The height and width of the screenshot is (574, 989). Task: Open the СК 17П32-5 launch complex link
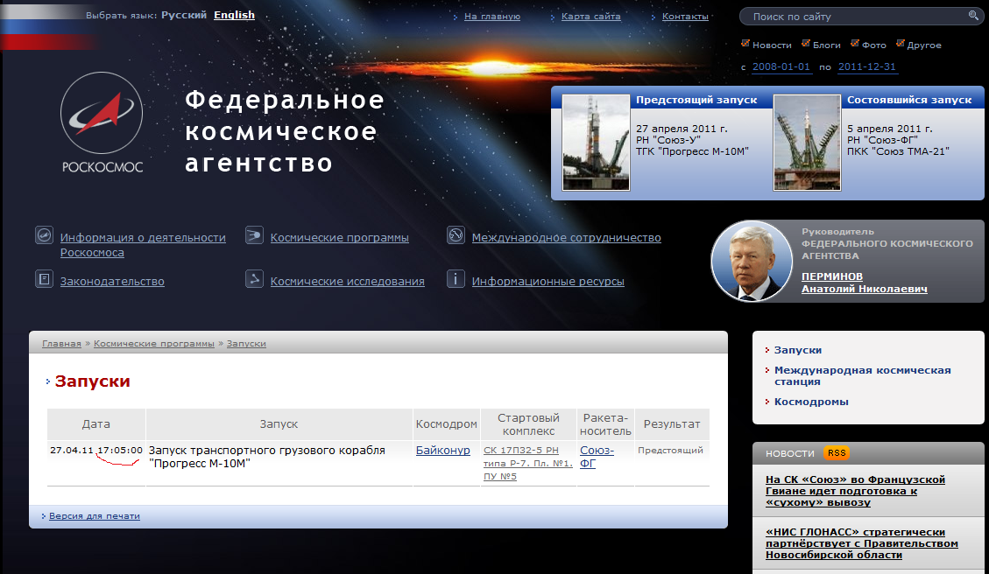pos(528,463)
